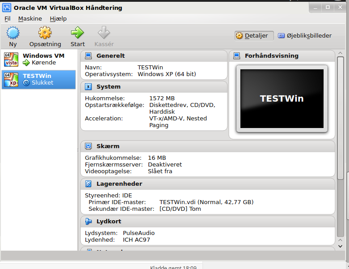
Task: Click the Forhåndsvisning monitor icon
Action: (x=236, y=56)
